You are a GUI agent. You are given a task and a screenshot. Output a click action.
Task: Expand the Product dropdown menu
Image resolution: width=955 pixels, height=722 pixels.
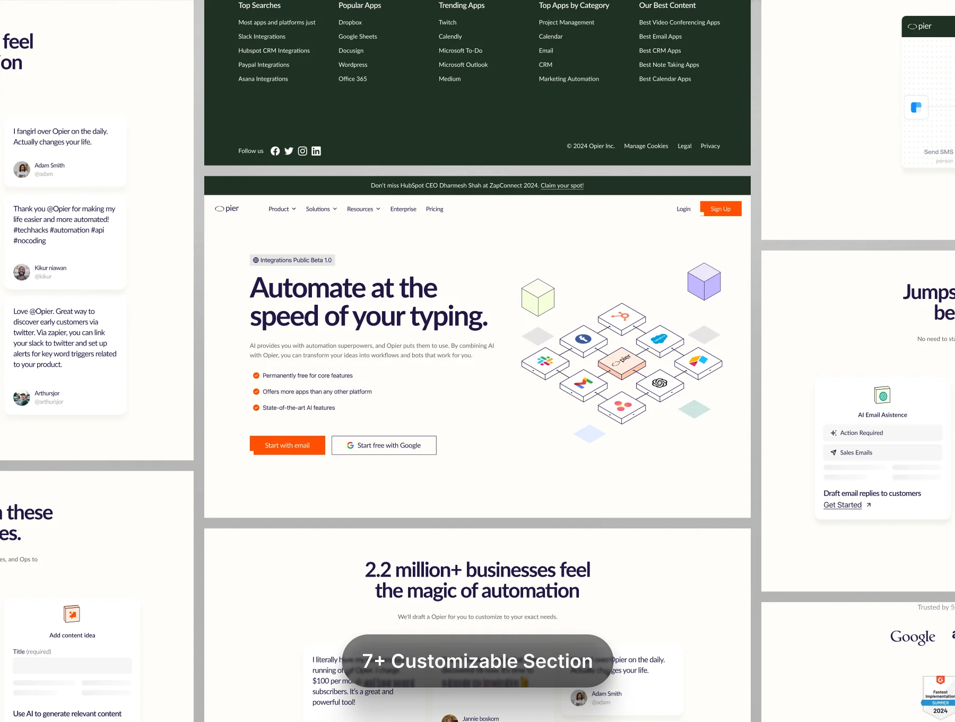(282, 209)
